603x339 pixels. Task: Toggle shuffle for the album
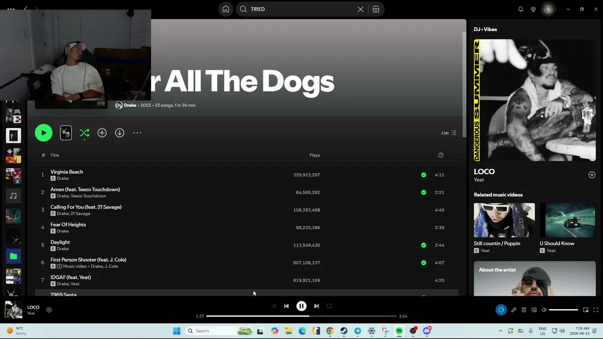(x=84, y=133)
